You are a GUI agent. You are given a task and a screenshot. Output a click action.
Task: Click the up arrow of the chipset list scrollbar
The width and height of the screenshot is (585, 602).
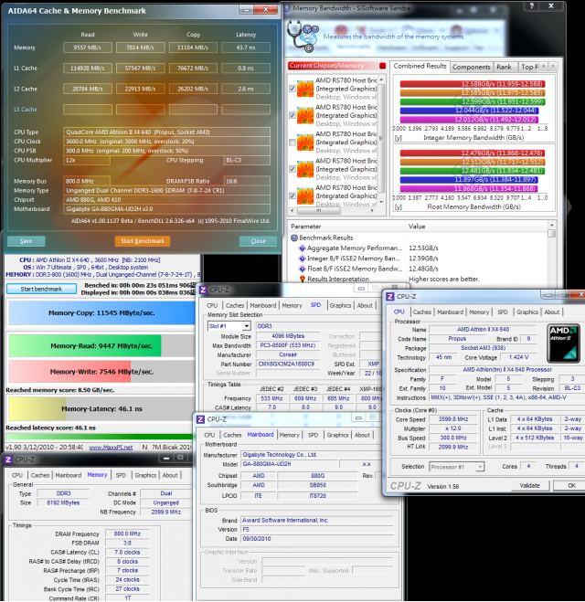381,79
